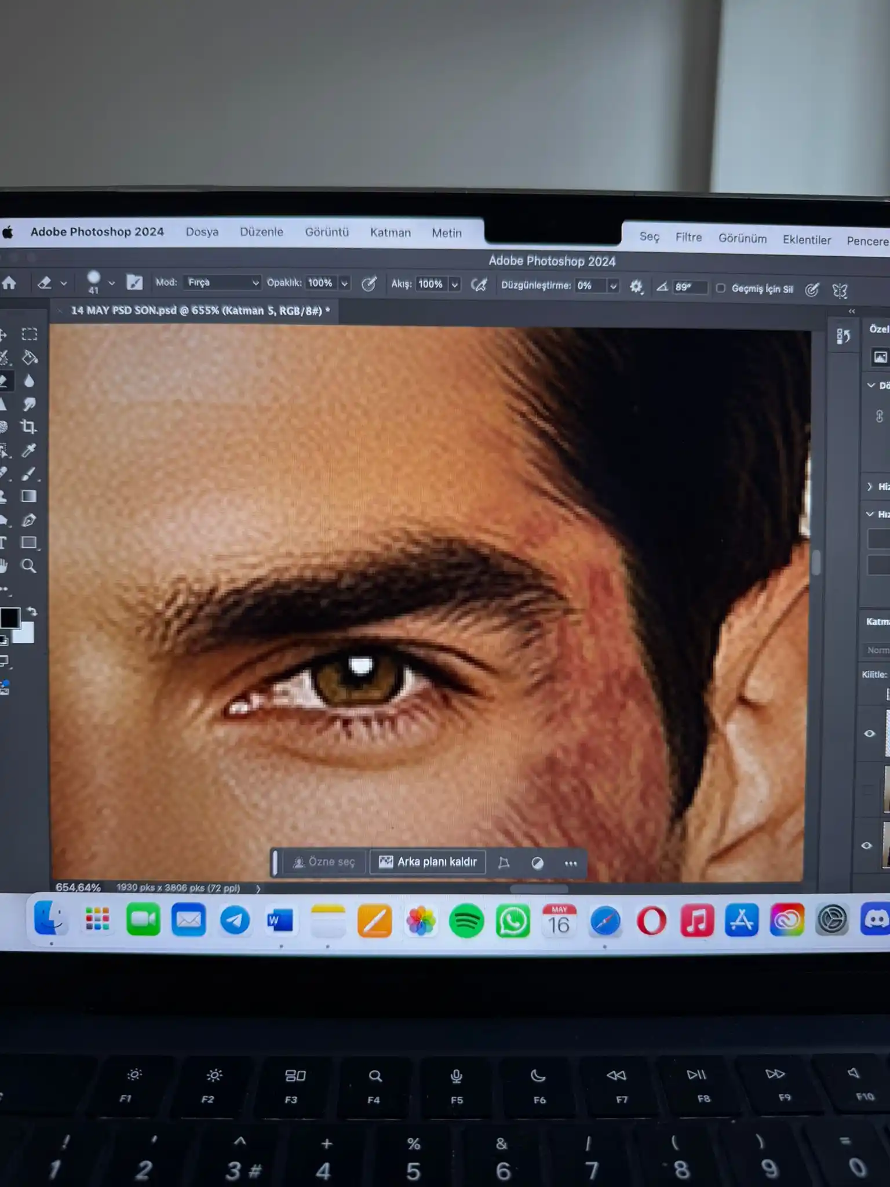Click the transform icon in contextual bar
890x1187 pixels.
point(504,863)
